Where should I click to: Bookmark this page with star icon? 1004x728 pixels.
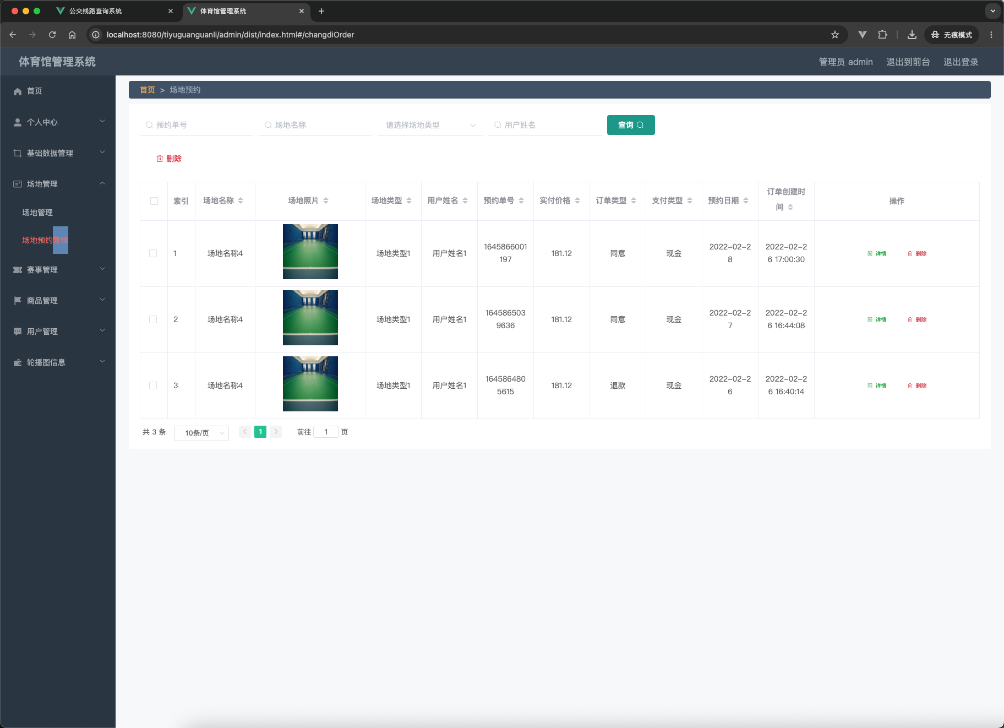tap(835, 35)
